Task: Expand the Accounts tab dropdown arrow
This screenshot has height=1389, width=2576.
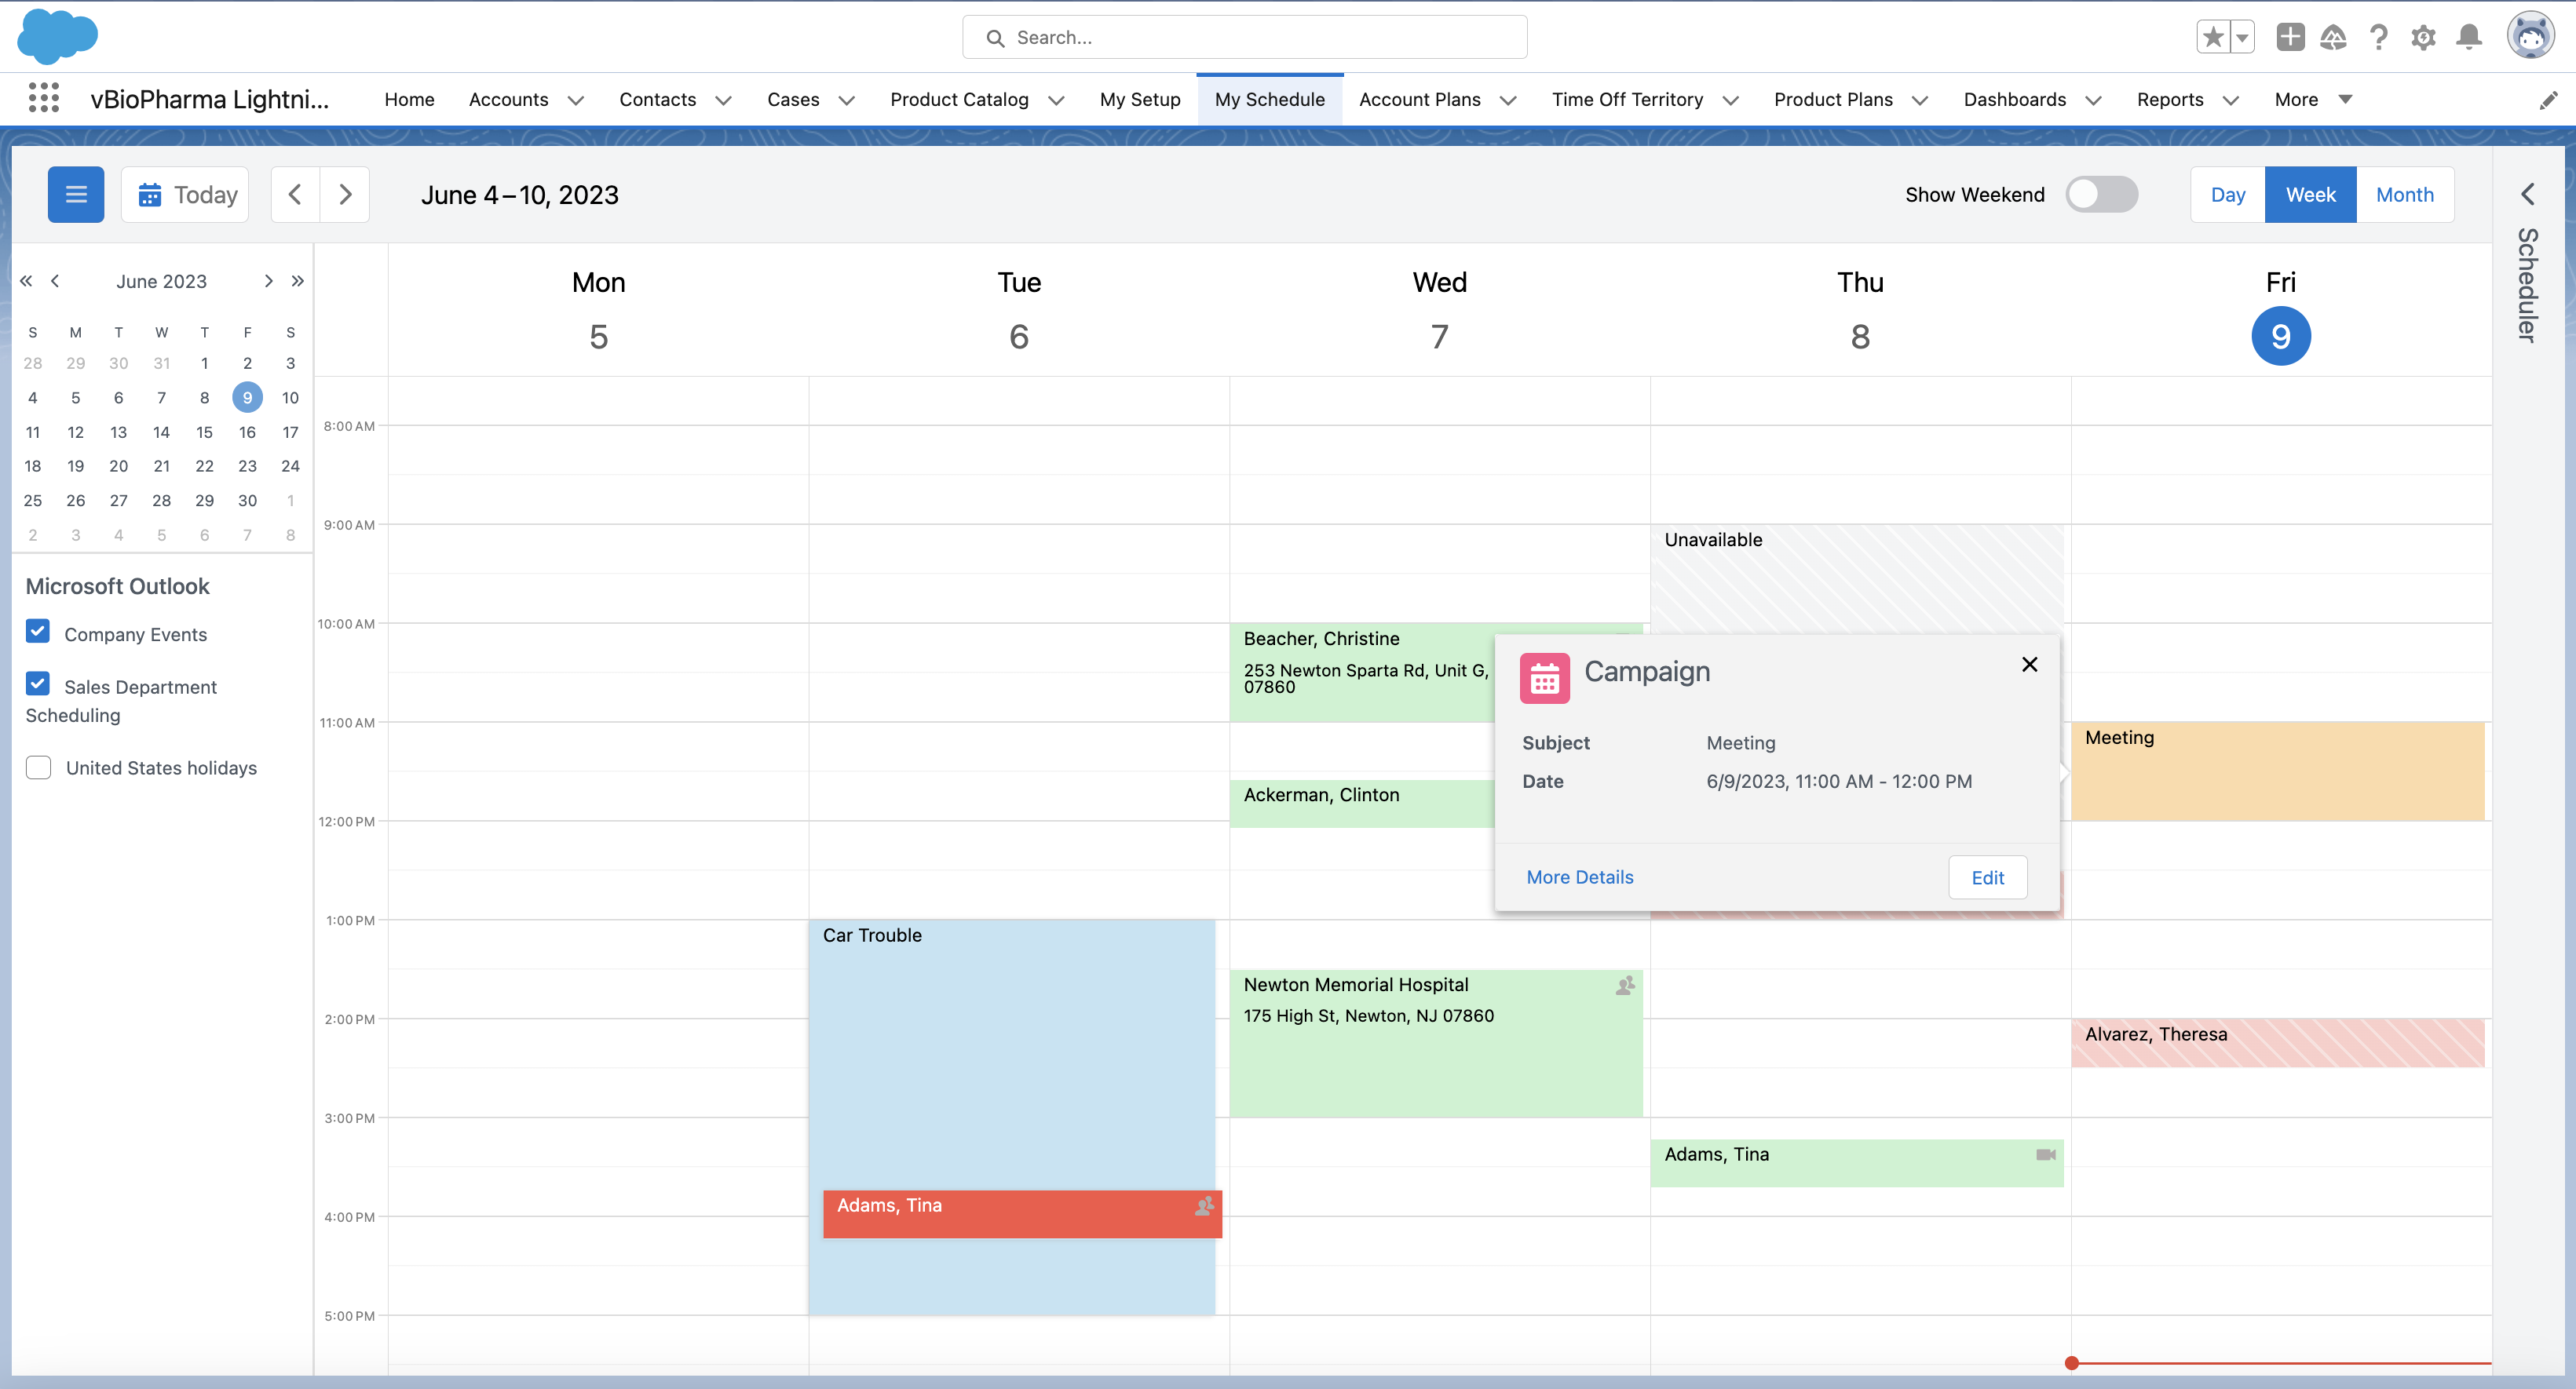Action: coord(576,100)
